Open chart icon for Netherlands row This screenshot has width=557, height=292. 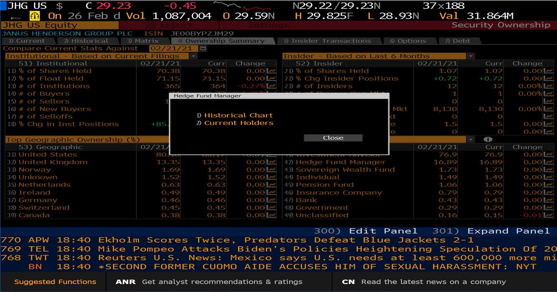271,185
